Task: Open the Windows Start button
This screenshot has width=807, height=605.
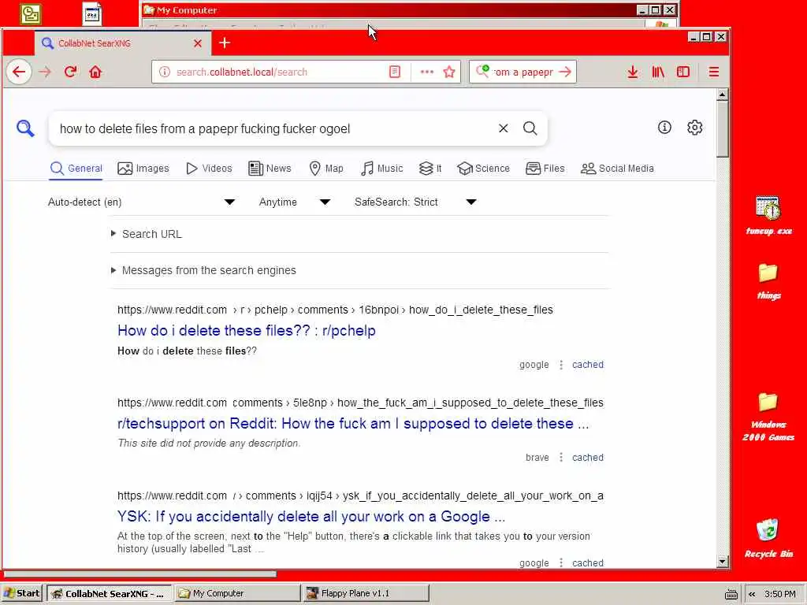Action: 22,593
